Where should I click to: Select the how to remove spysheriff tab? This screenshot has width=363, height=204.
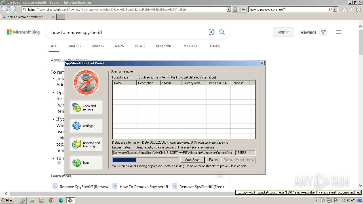(x=29, y=17)
